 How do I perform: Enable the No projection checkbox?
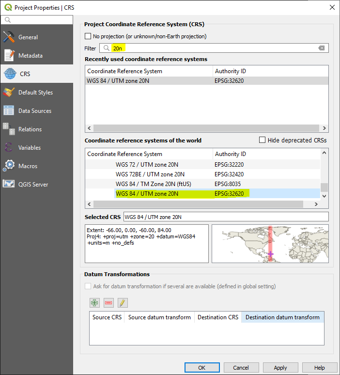(x=88, y=36)
